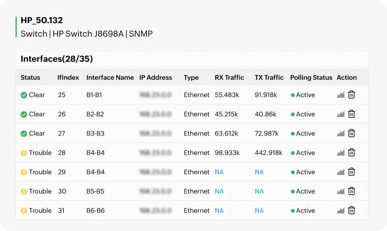This screenshot has height=231, width=387.
Task: Click RX Traffic value 98.933k
Action: click(x=227, y=153)
